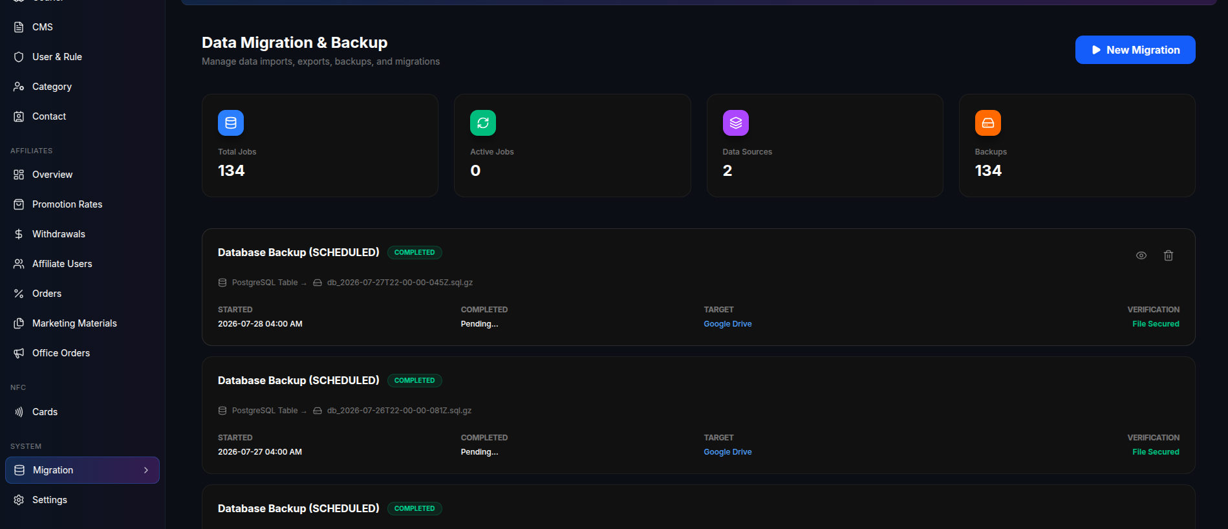Click the purple Data Sources layers icon
This screenshot has height=529, width=1228.
click(736, 123)
